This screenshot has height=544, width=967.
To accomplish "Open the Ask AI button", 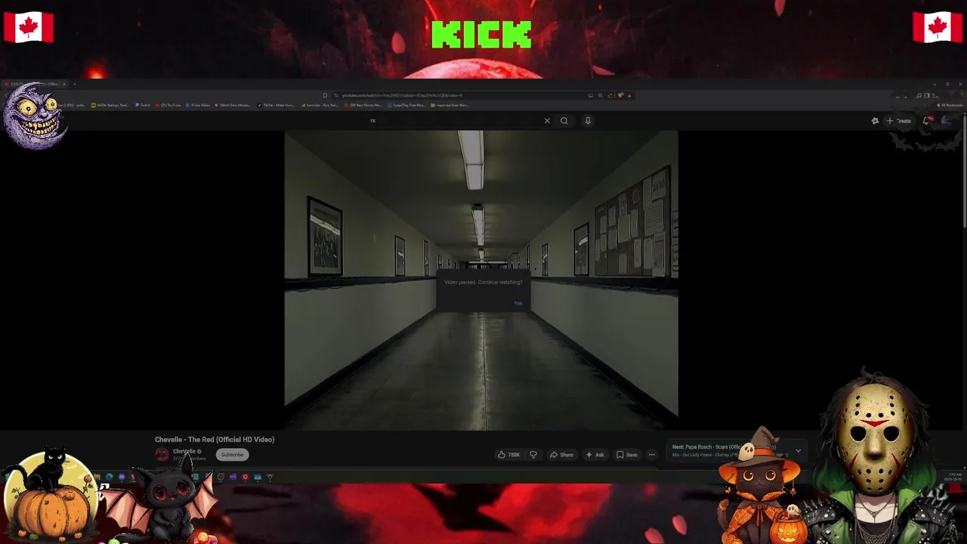I will point(595,455).
